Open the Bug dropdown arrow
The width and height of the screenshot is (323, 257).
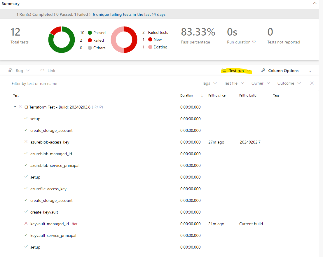coord(28,71)
